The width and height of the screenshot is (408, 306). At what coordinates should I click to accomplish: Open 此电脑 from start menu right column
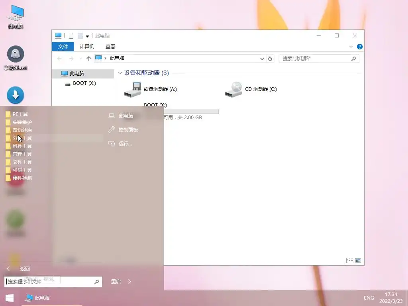(x=121, y=116)
